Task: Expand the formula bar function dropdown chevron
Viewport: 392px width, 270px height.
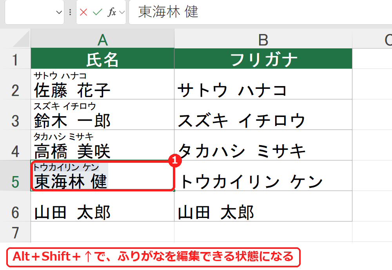Action: [122, 12]
